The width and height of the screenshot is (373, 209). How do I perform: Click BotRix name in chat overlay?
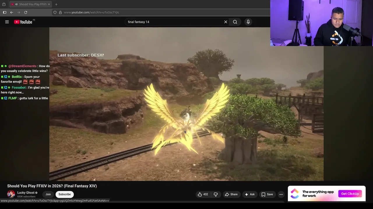coord(17,77)
